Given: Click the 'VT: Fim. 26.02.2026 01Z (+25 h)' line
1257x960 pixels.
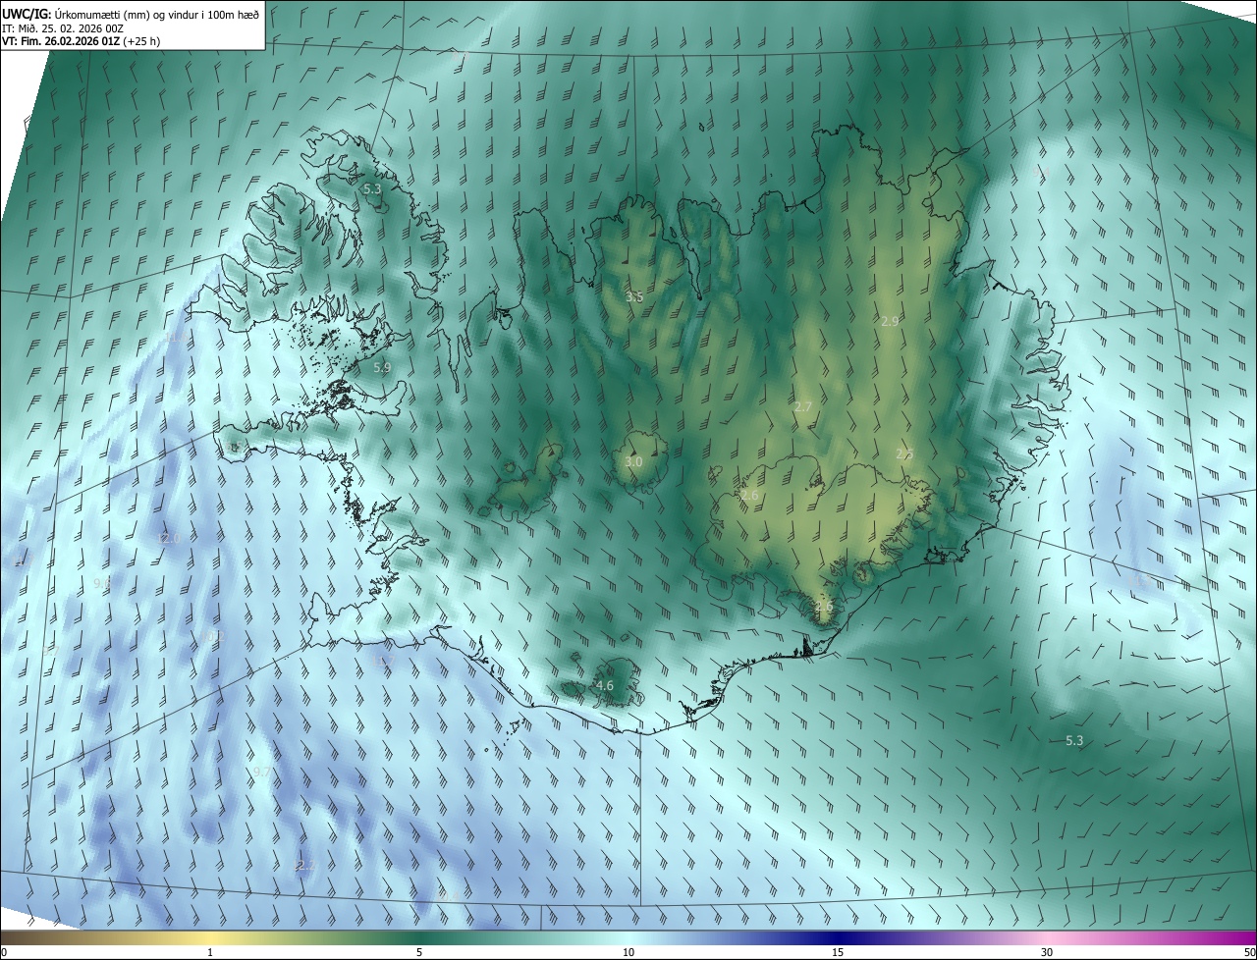Looking at the screenshot, I should coord(81,41).
